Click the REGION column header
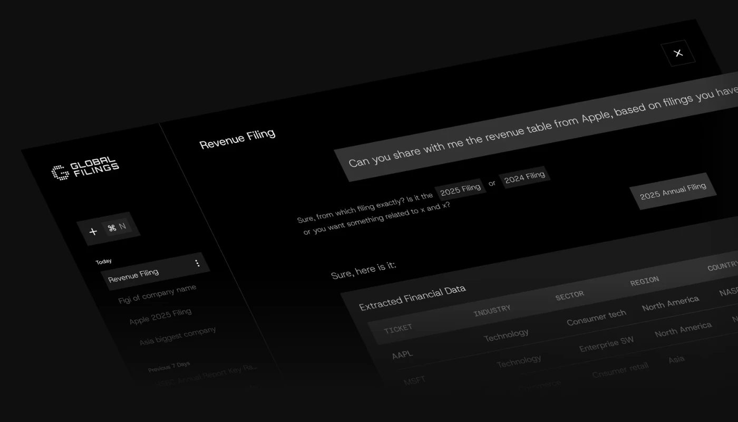This screenshot has width=738, height=422. pyautogui.click(x=644, y=281)
